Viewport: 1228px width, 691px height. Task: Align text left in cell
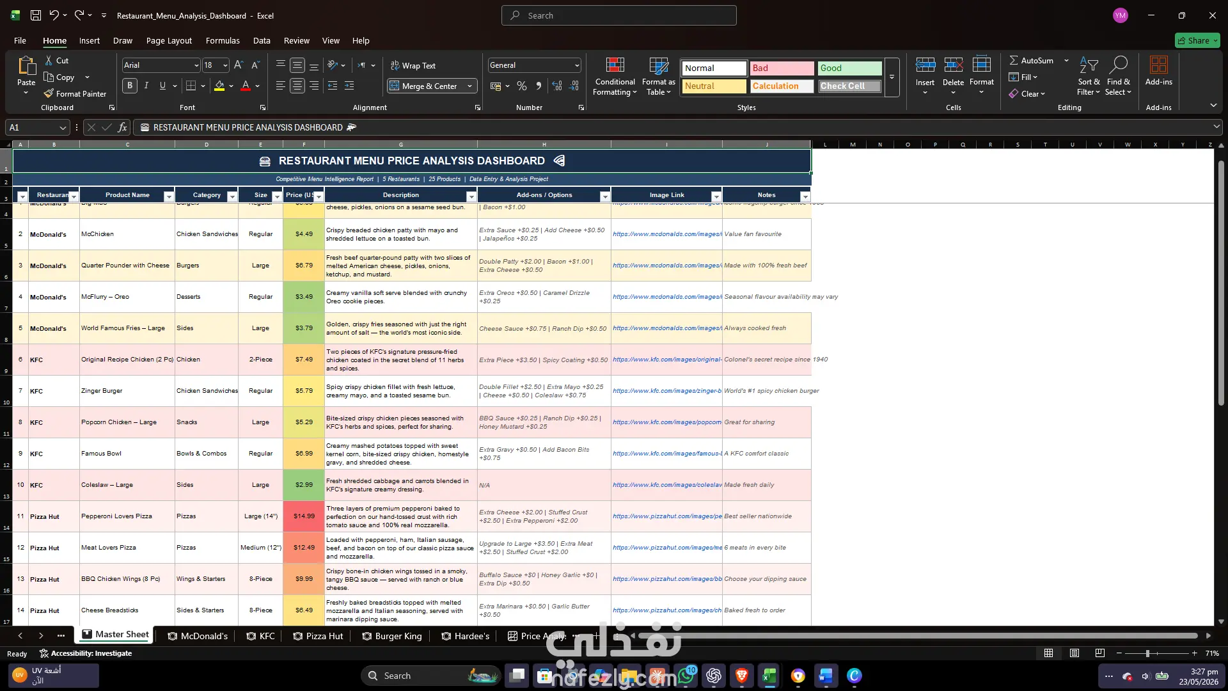click(x=280, y=86)
